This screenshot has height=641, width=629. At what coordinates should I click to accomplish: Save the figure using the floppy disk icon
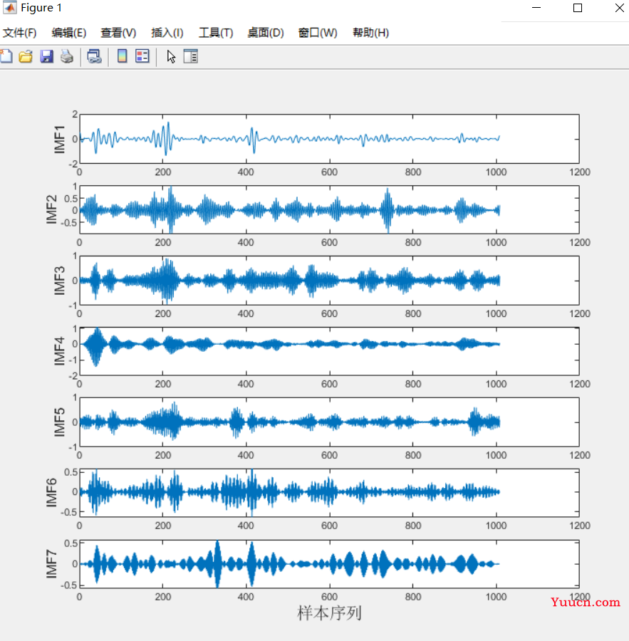coord(46,56)
